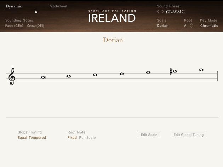Open Equal Tempered global tuning dropdown
223x167 pixels.
pyautogui.click(x=32, y=138)
